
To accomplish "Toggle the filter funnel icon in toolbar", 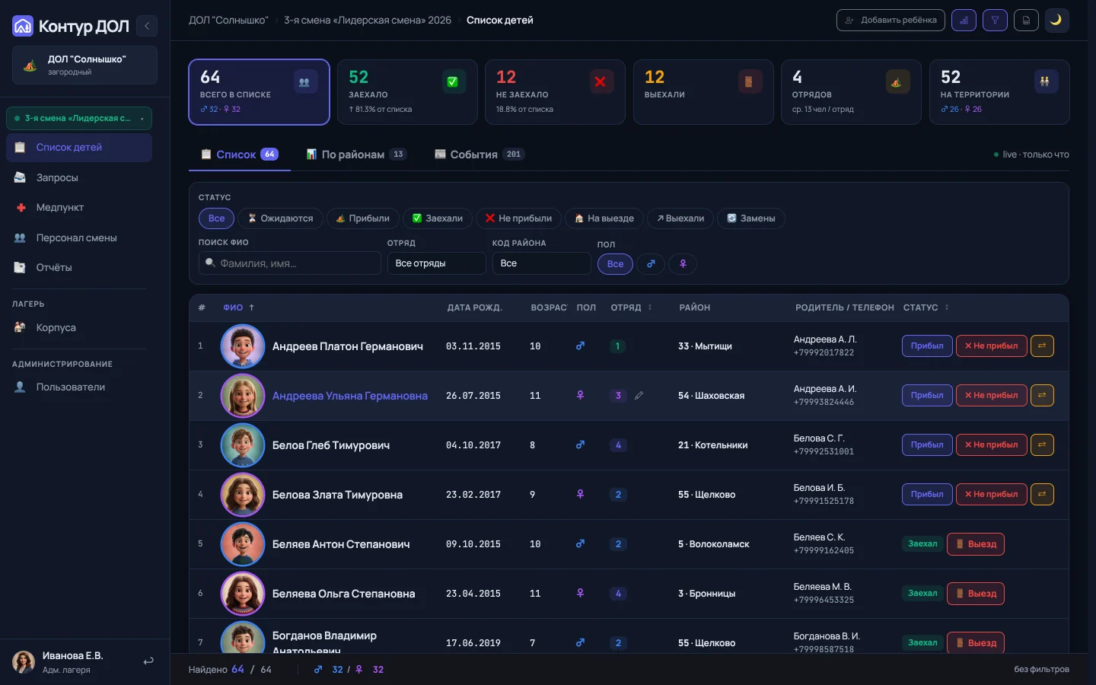I will [995, 21].
